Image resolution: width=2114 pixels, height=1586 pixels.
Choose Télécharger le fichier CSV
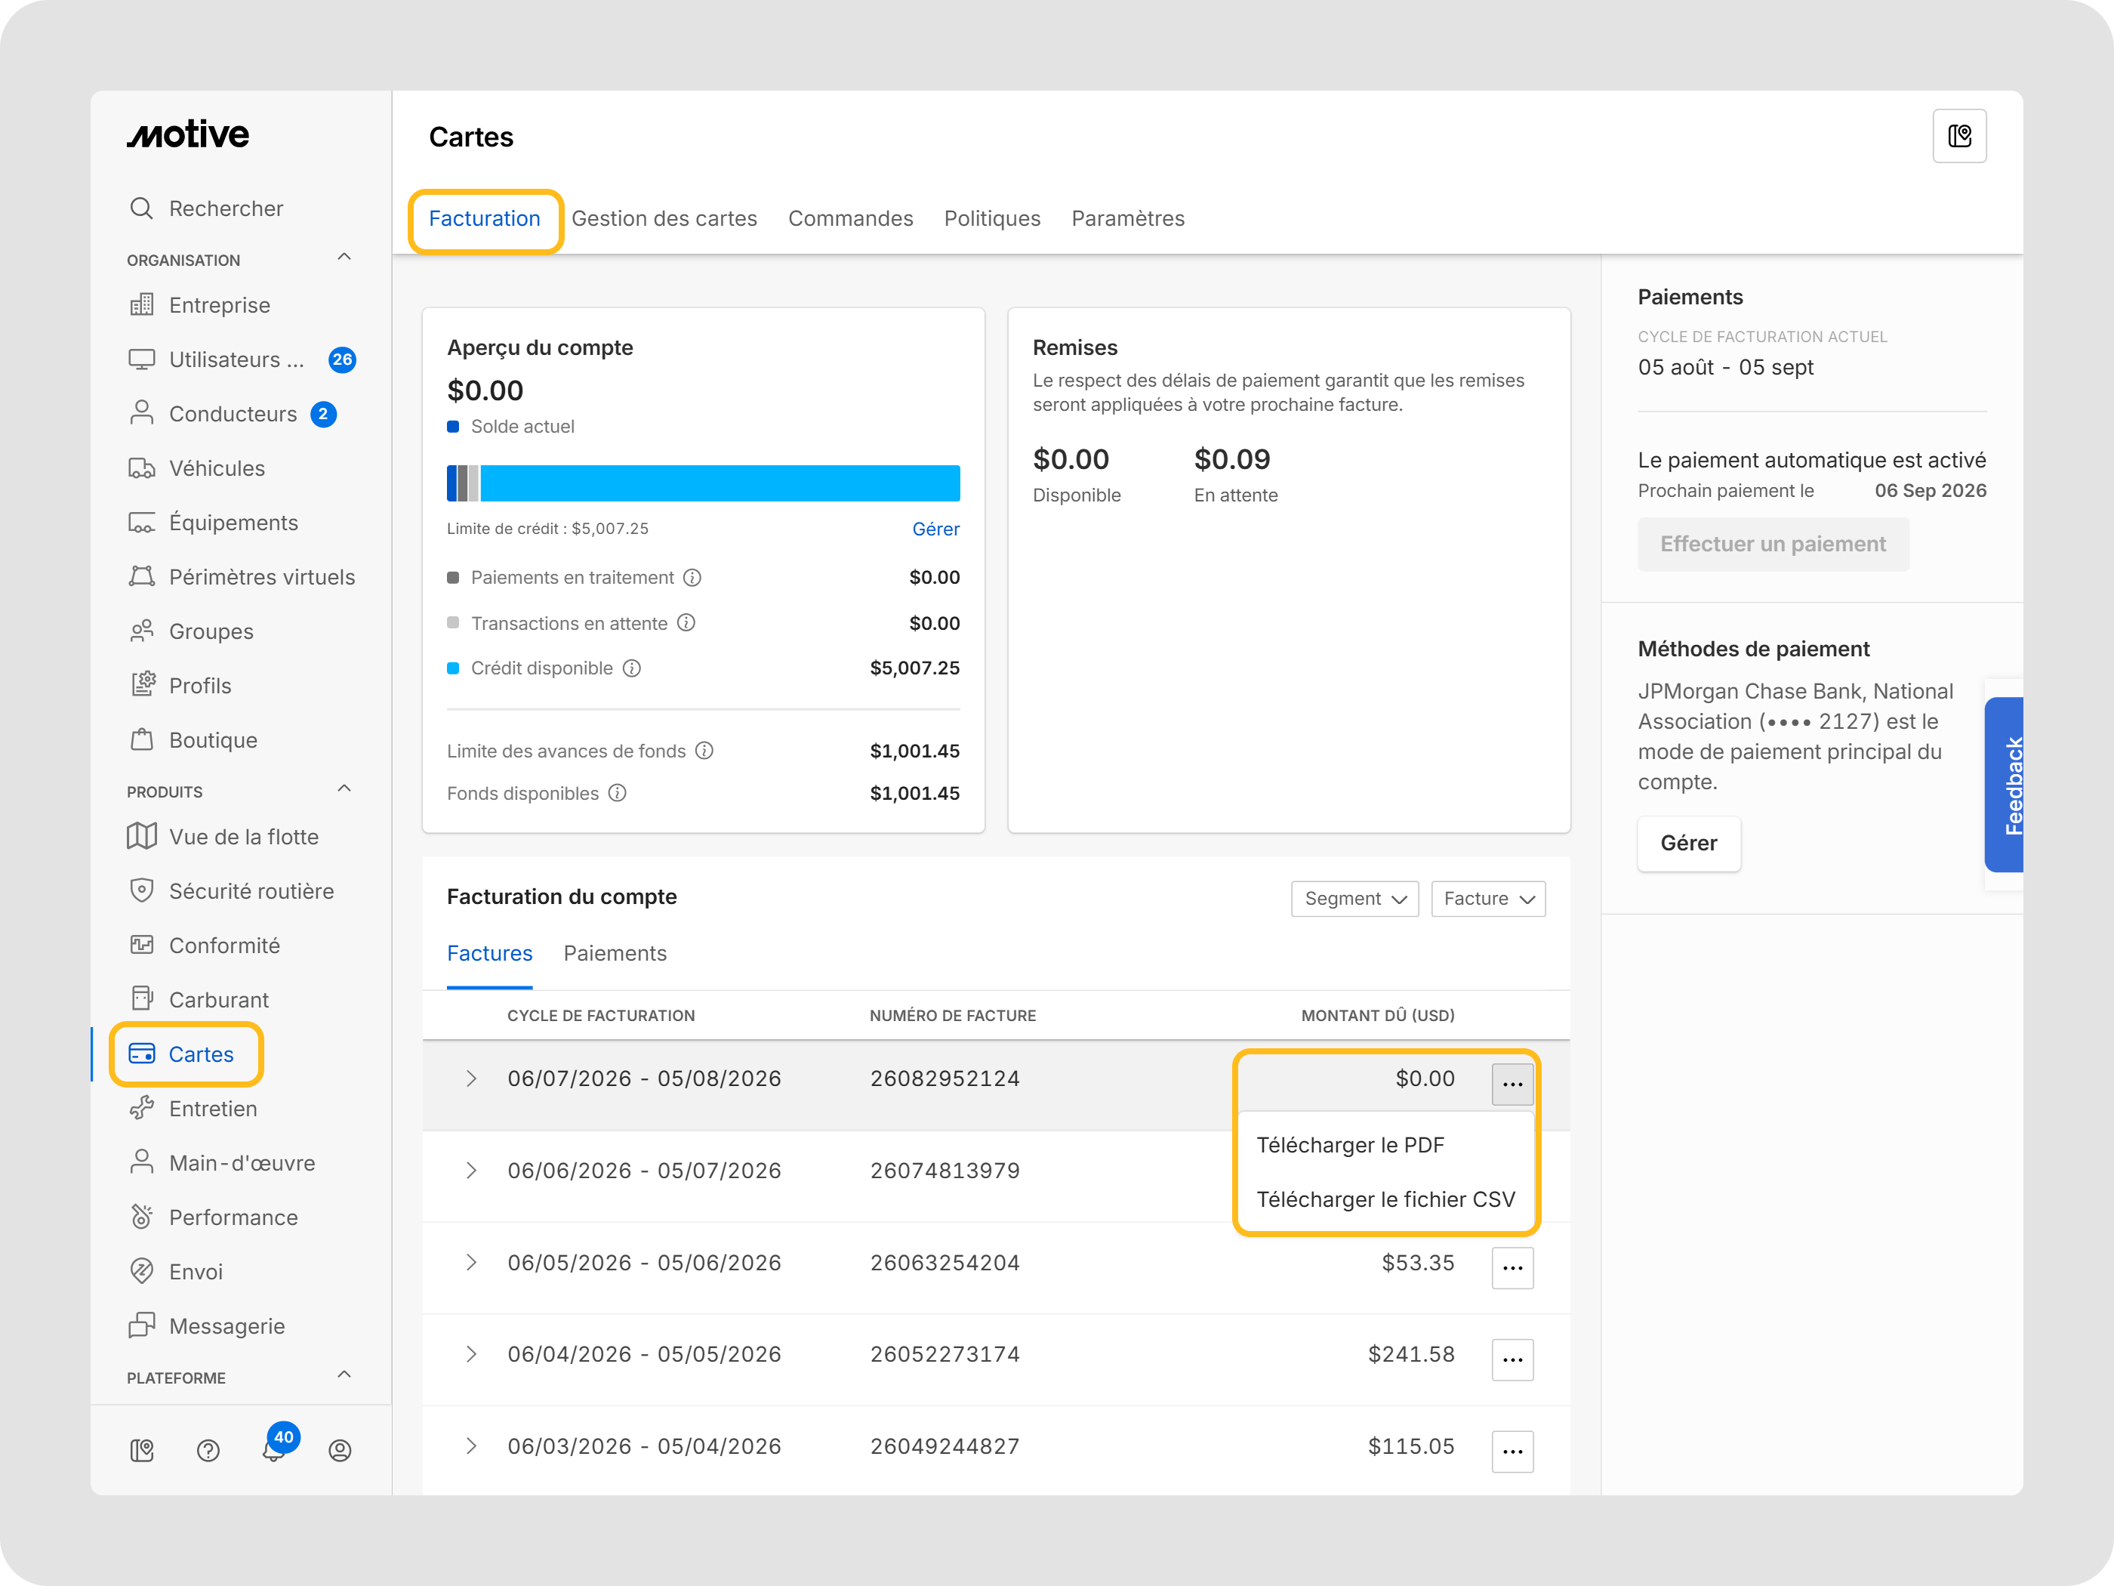pyautogui.click(x=1385, y=1200)
